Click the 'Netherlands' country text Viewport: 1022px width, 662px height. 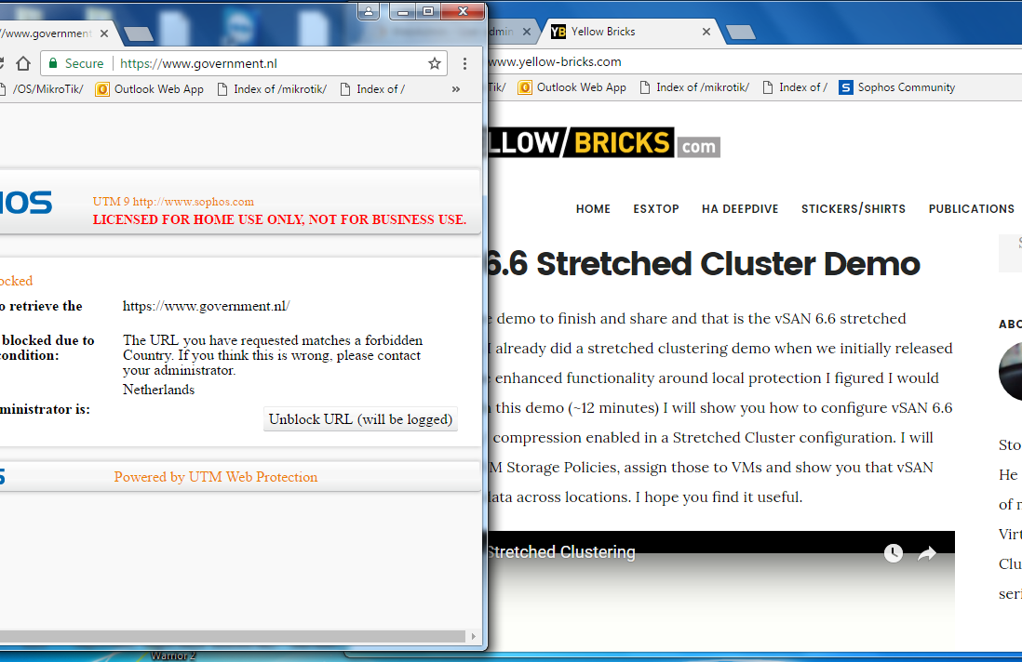pos(158,390)
